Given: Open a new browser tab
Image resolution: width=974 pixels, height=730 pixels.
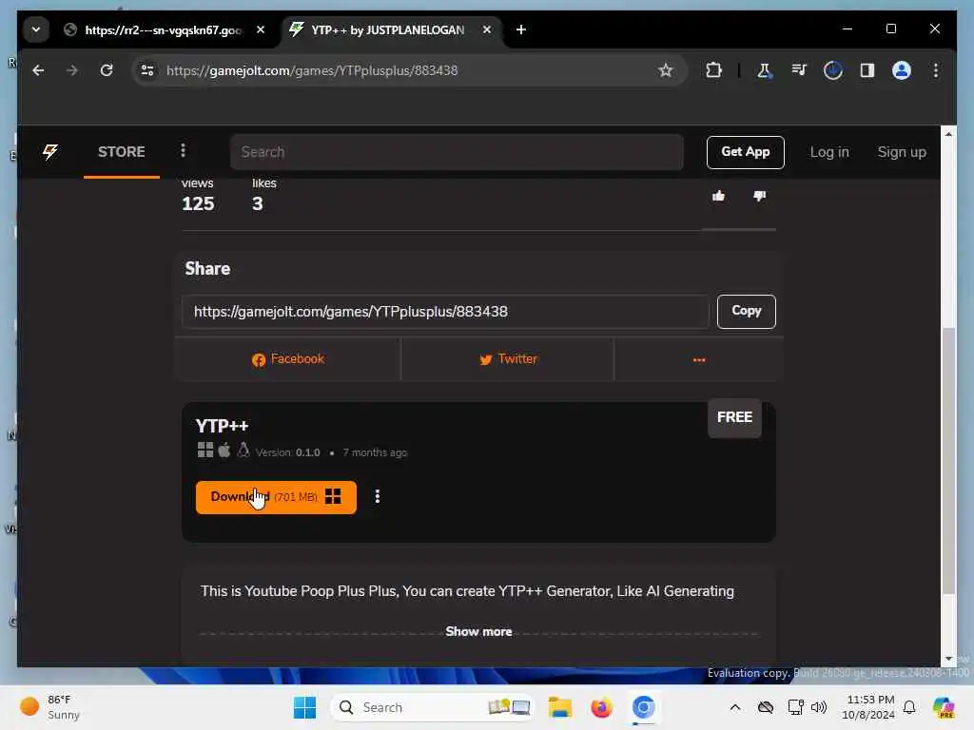Looking at the screenshot, I should [521, 29].
